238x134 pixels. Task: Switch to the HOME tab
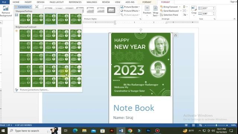click(x=16, y=2)
